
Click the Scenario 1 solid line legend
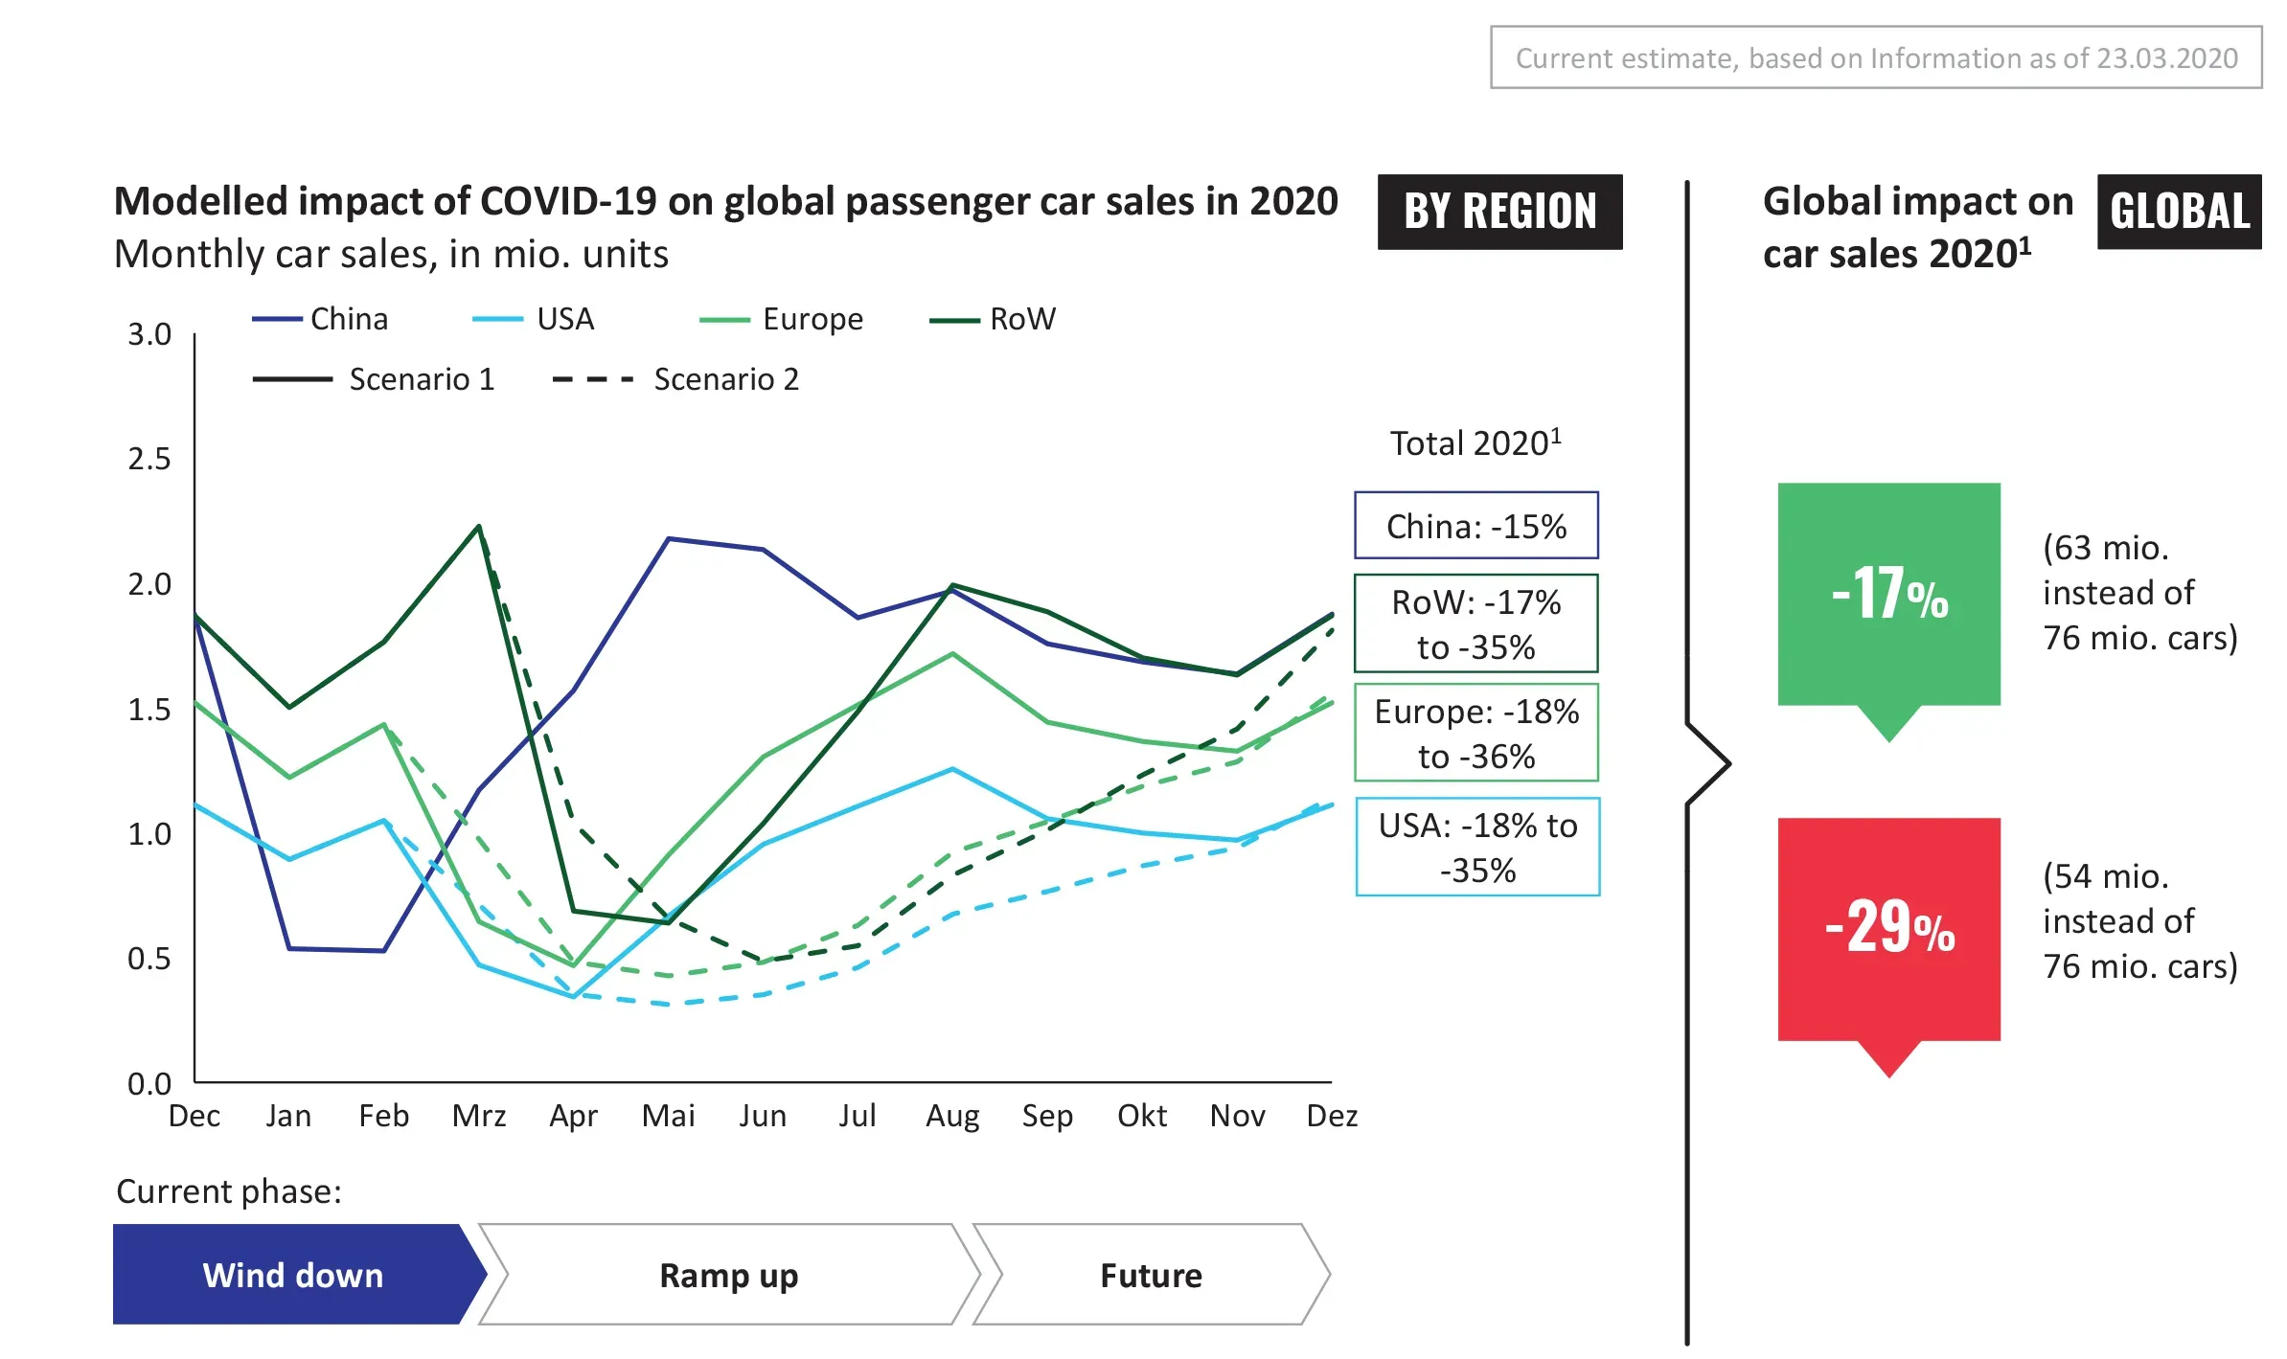375,379
